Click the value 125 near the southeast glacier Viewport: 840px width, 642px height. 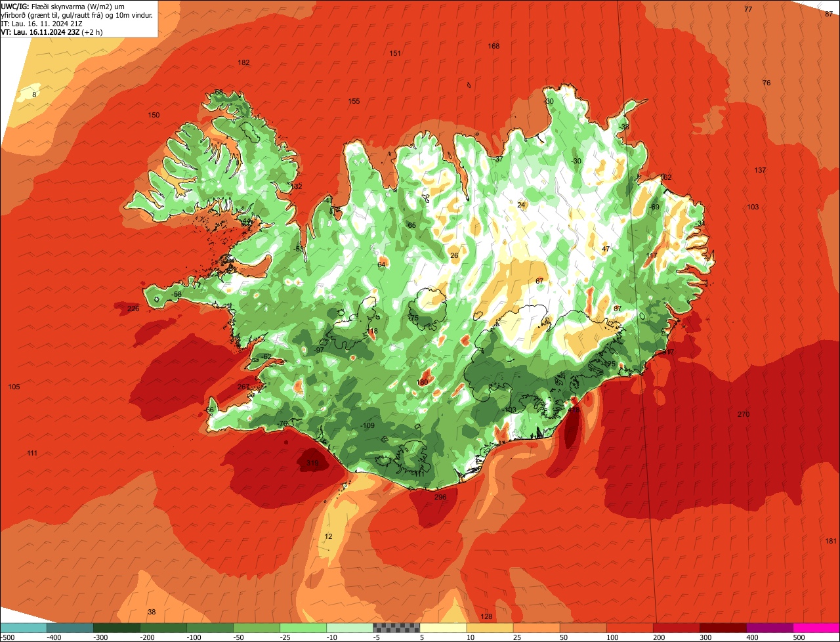tap(610, 364)
